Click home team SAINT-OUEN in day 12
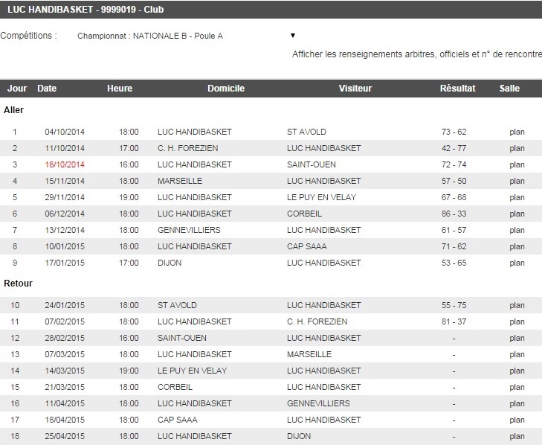This screenshot has height=445, width=542. click(182, 338)
